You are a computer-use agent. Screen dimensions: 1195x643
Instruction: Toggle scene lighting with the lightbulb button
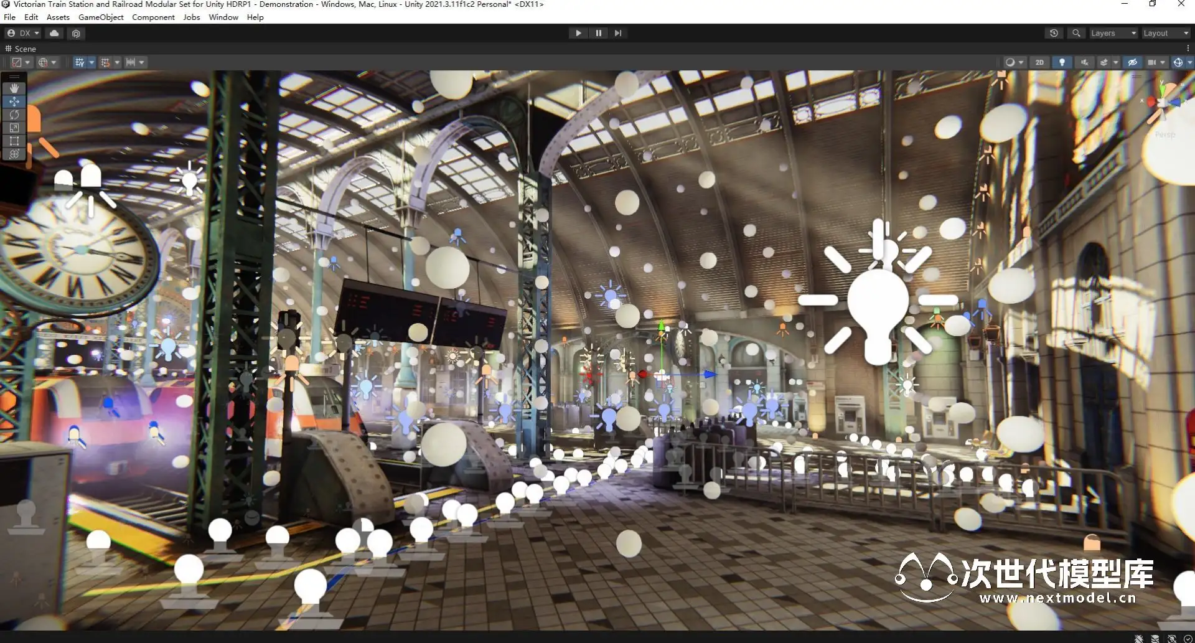(x=1062, y=62)
